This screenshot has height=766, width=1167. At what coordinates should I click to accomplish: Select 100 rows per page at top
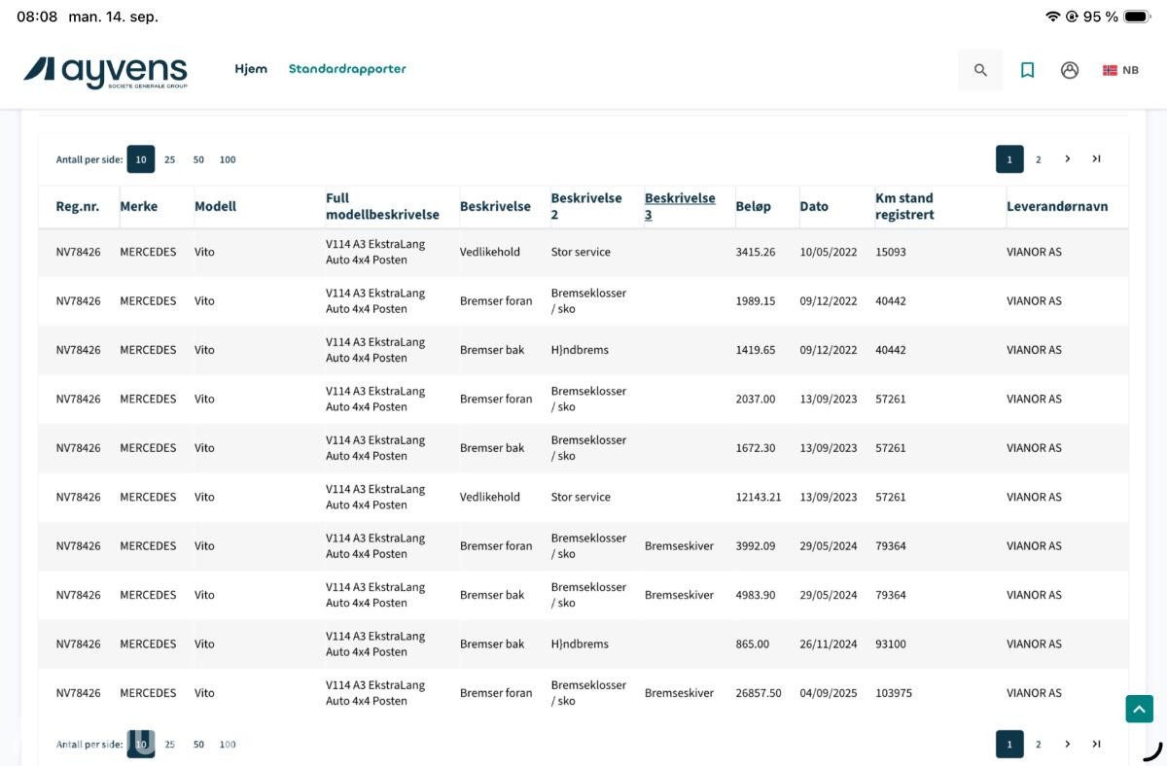tap(228, 159)
